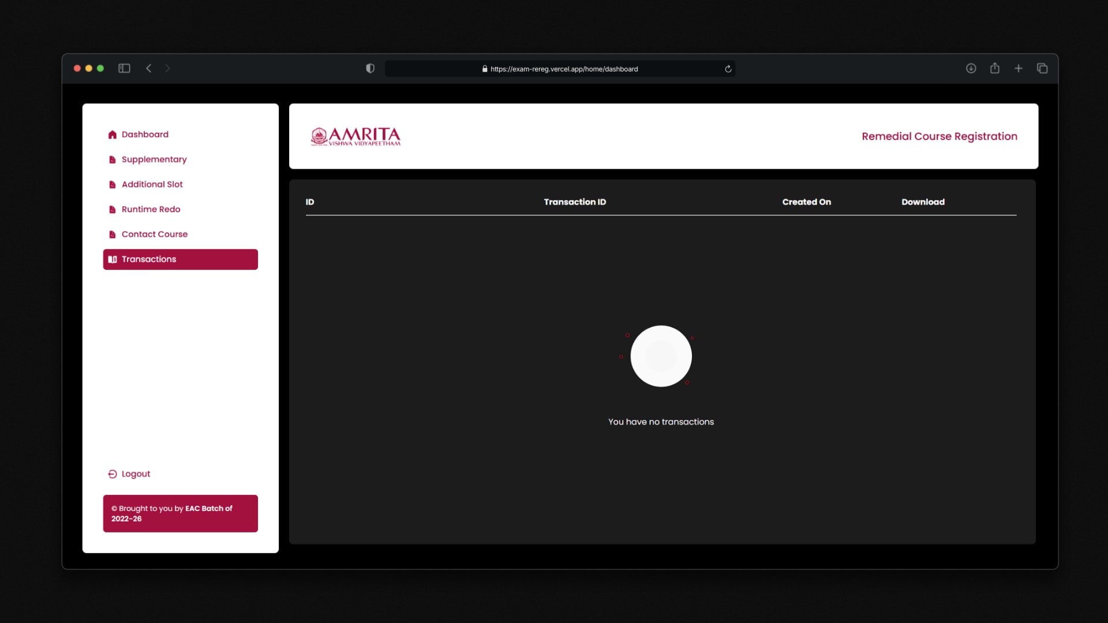Viewport: 1108px width, 623px height.
Task: Open the Contact Course menu item
Action: tap(154, 234)
